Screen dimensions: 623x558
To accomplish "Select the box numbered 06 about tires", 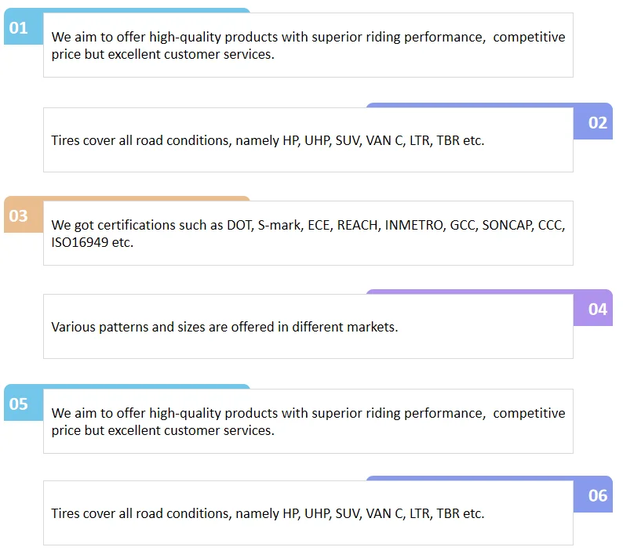I will (308, 513).
